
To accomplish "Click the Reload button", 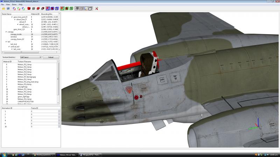I will (51, 57).
